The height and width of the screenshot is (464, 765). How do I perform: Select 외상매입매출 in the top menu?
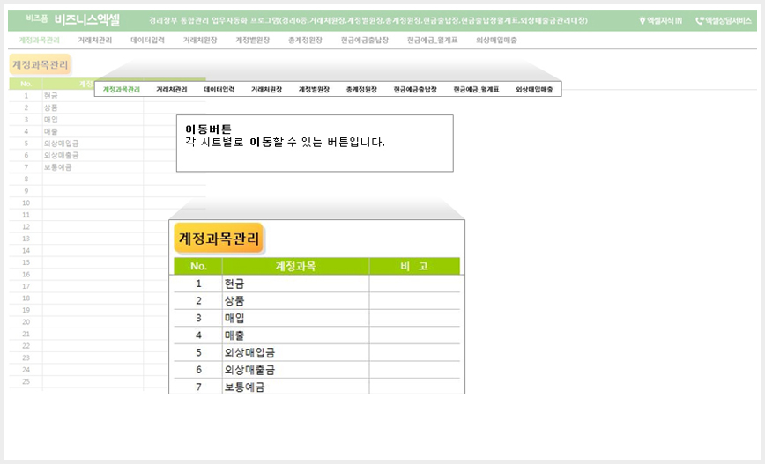coord(497,40)
